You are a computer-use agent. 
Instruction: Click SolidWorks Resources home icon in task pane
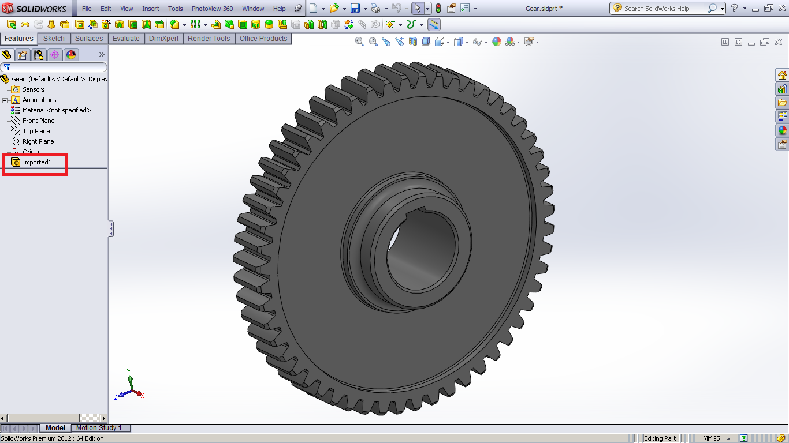click(782, 75)
